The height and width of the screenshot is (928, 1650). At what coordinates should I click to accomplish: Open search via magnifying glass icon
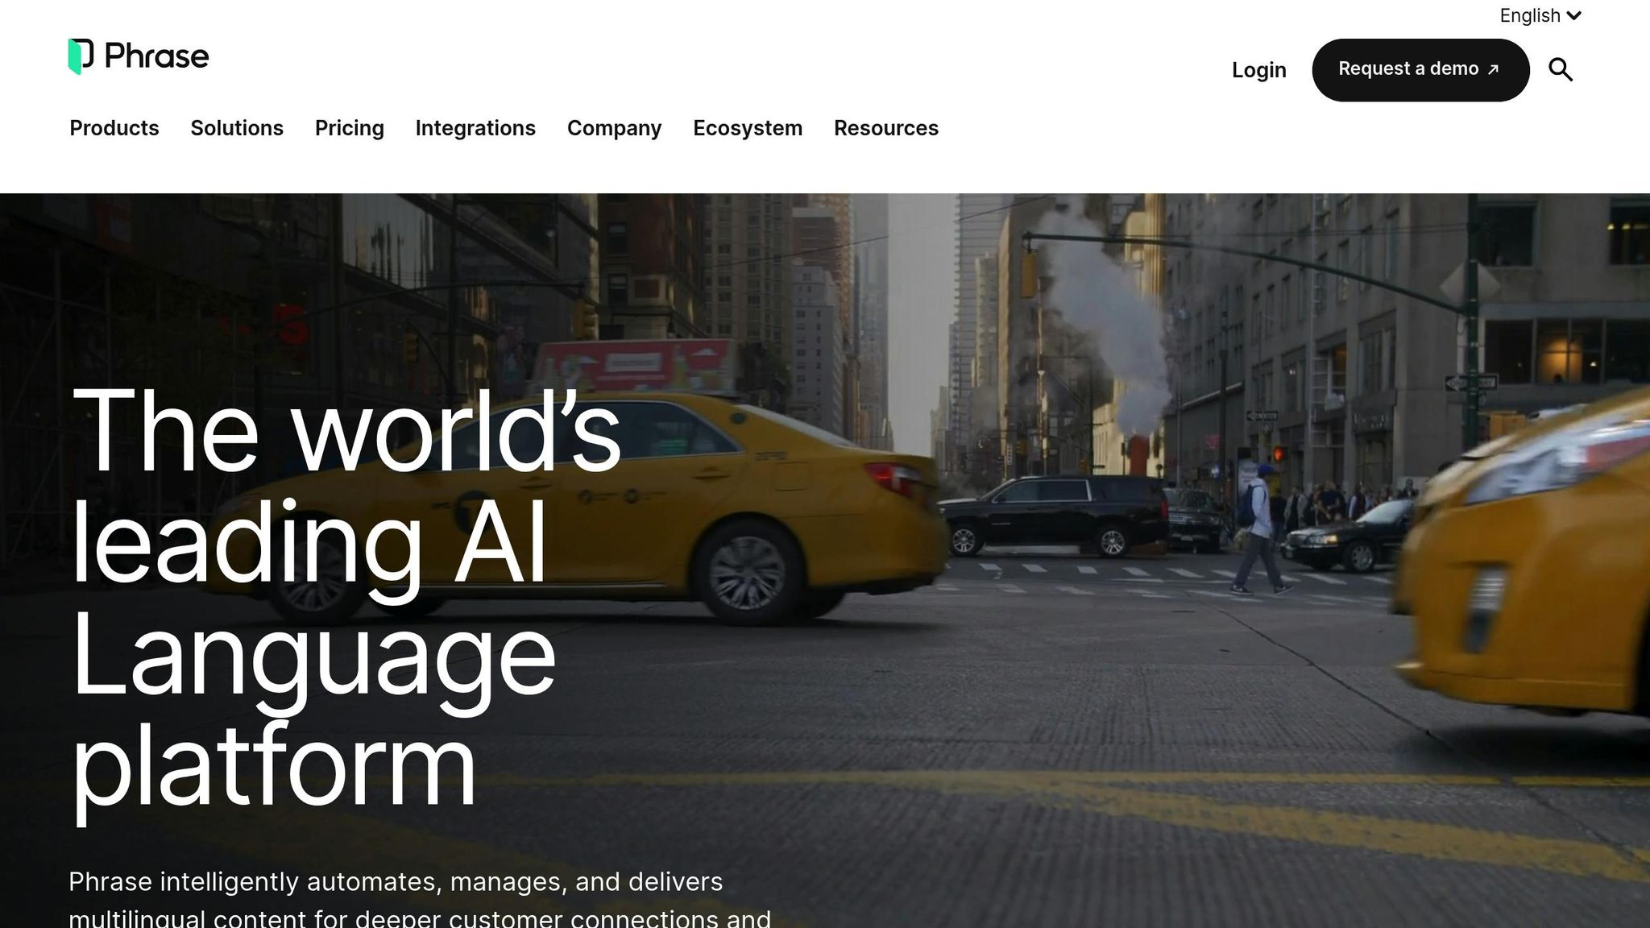pos(1561,70)
